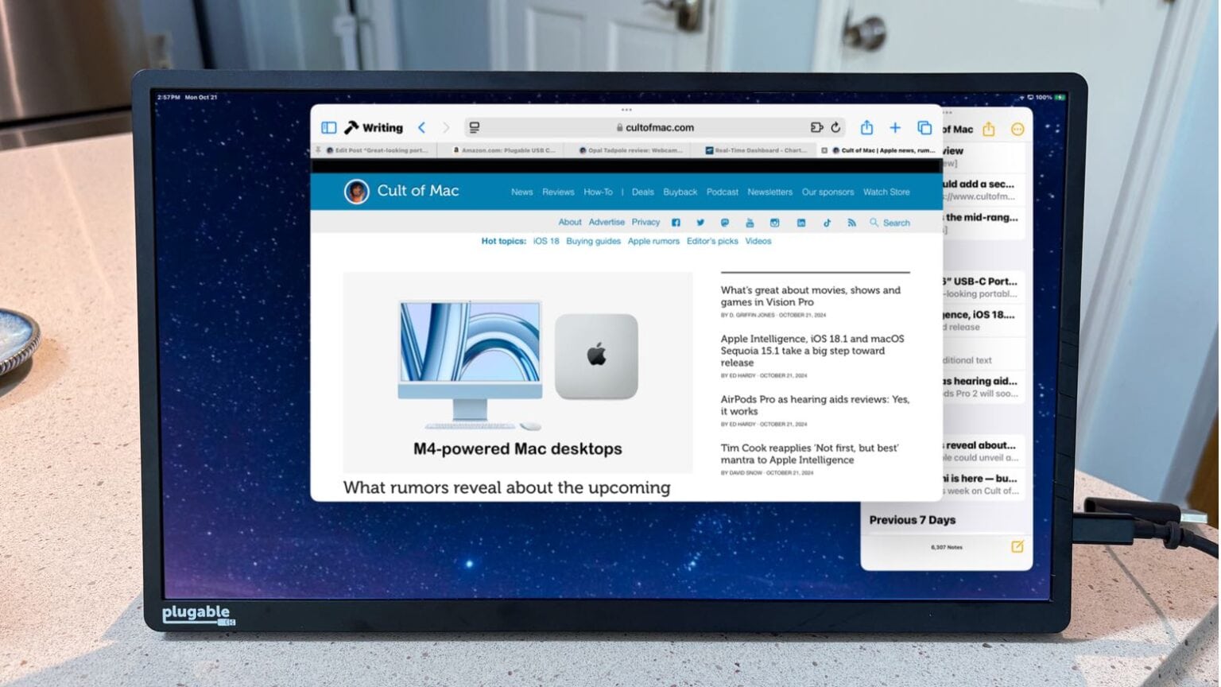Image resolution: width=1221 pixels, height=687 pixels.
Task: Open the Safari share sheet
Action: [x=866, y=128]
